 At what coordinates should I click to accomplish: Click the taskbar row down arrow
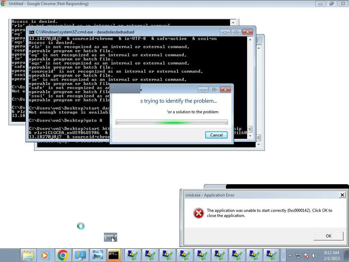point(283,259)
